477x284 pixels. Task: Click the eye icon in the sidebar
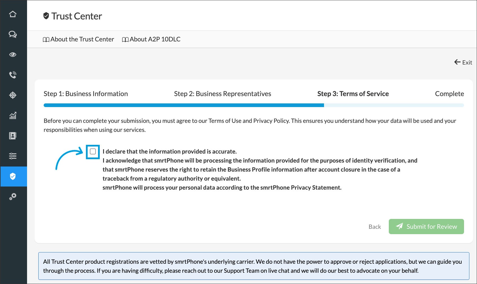(13, 55)
